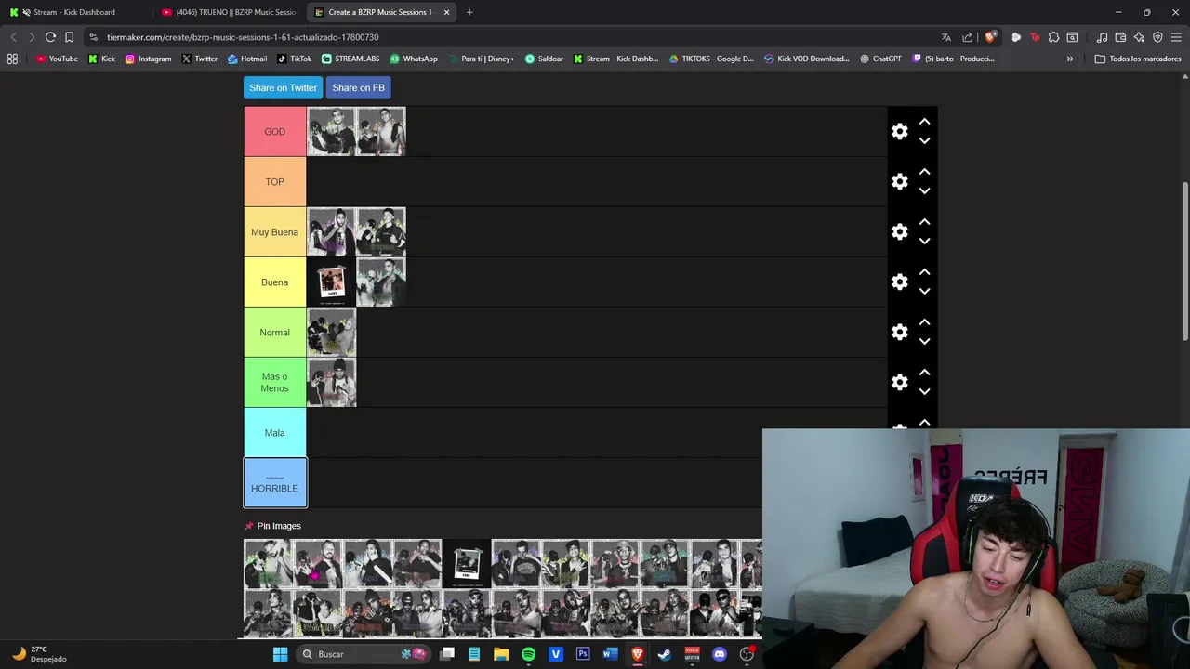The height and width of the screenshot is (669, 1190).
Task: Bookmark this page icon
Action: click(69, 37)
